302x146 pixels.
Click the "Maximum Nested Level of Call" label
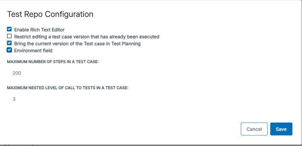click(67, 88)
